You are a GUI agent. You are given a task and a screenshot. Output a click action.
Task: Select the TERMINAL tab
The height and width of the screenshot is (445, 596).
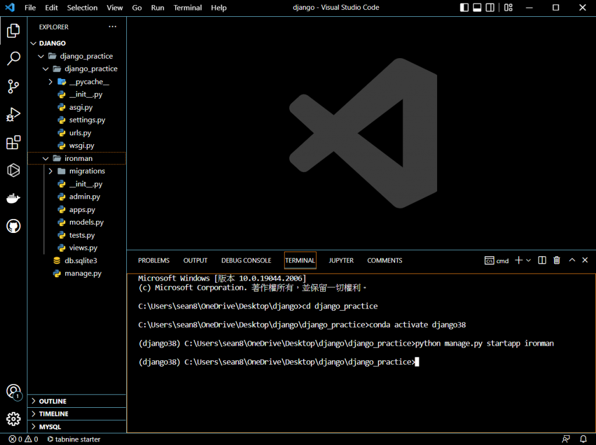click(x=300, y=260)
